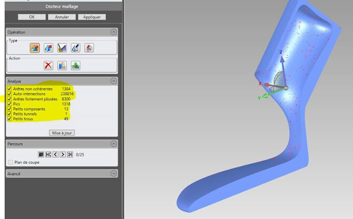Go to next problem in Parcours

(x=62, y=154)
